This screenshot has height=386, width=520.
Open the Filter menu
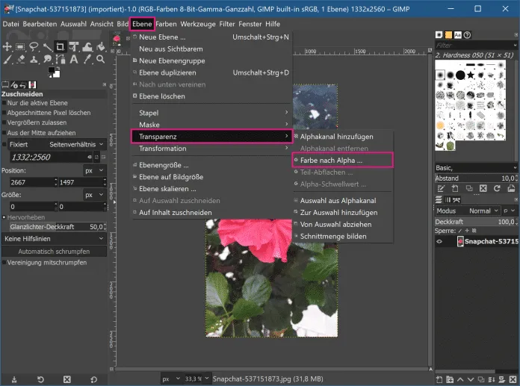point(226,24)
